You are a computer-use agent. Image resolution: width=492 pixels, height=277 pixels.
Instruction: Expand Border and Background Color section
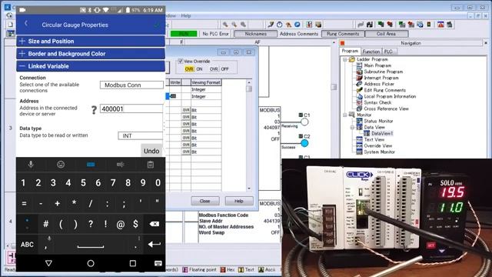91,54
